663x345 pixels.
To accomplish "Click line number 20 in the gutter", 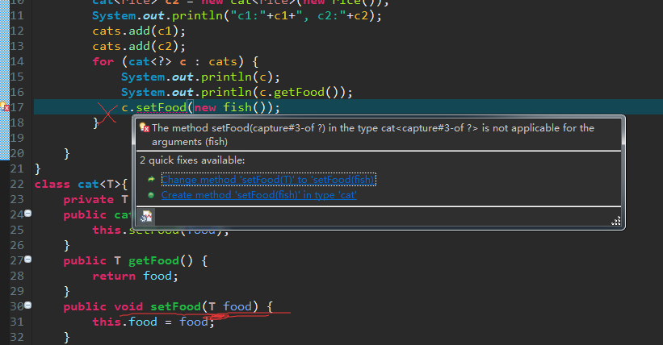I will coord(16,153).
